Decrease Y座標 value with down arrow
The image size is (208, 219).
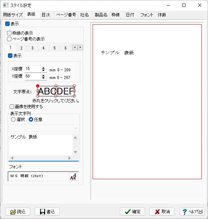(44, 78)
